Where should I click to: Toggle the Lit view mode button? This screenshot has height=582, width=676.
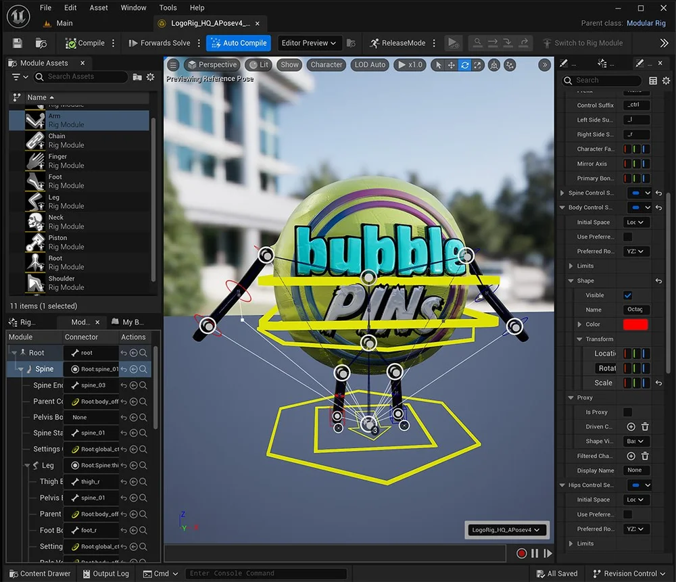click(258, 65)
